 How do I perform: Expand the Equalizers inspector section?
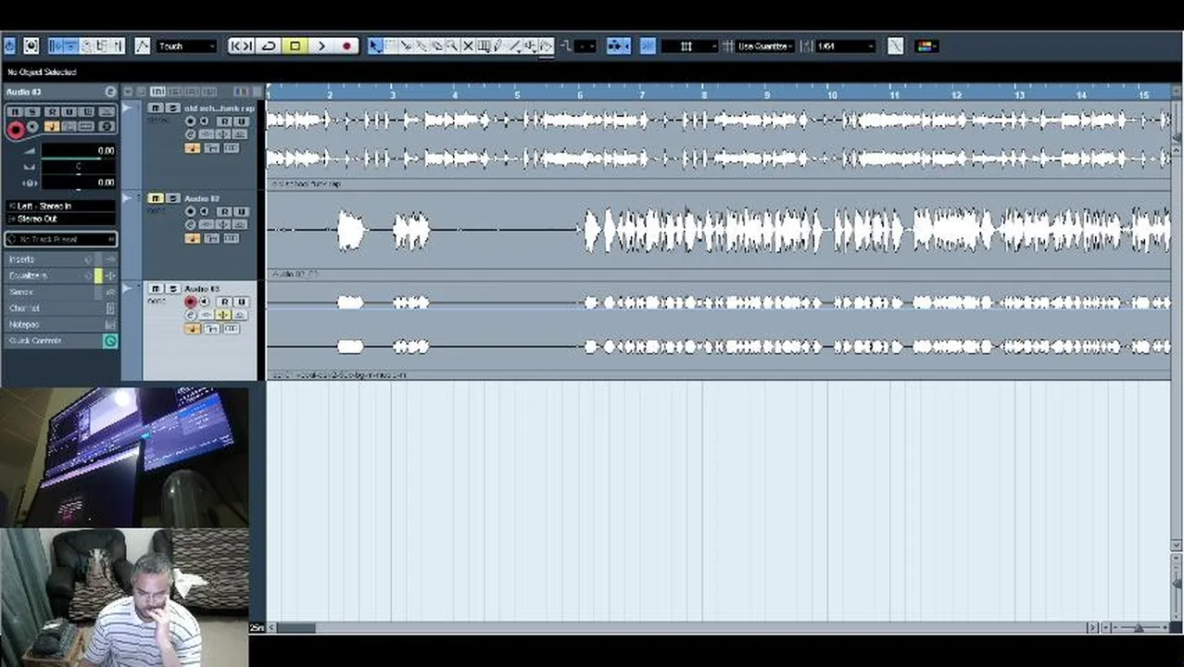[x=61, y=276]
